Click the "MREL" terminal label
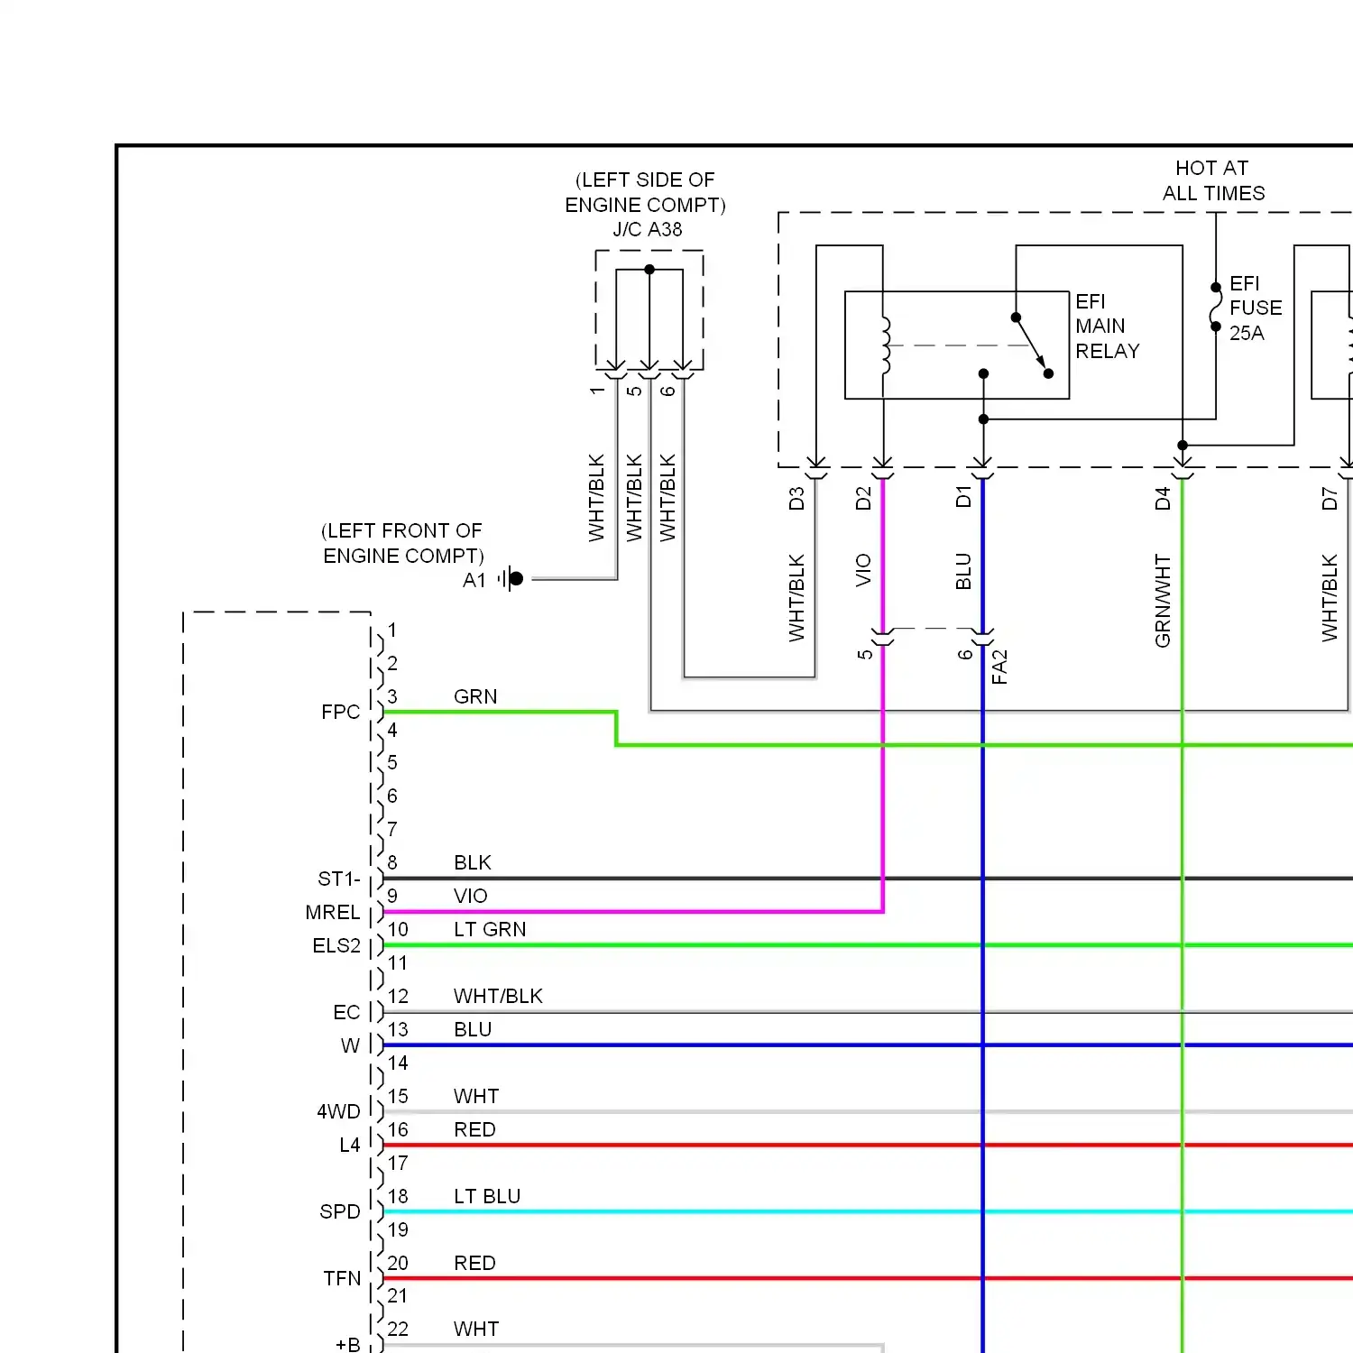This screenshot has width=1353, height=1353. pyautogui.click(x=333, y=912)
